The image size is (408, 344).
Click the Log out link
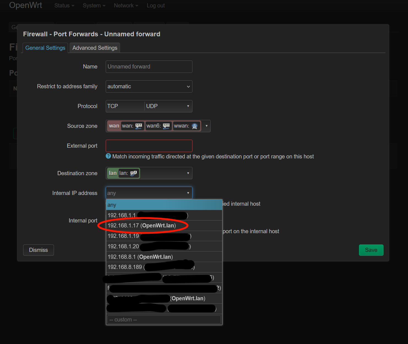point(156,5)
